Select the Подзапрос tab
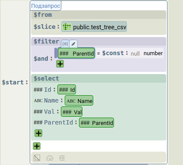The width and height of the screenshot is (183, 165). [45, 6]
